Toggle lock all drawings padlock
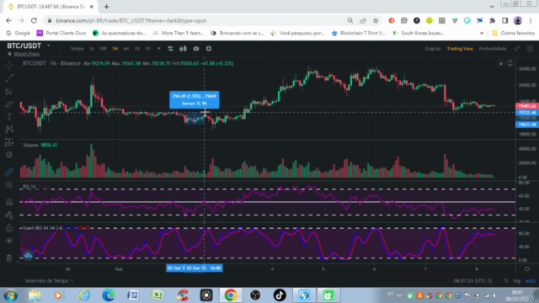The image size is (539, 303). 9,228
